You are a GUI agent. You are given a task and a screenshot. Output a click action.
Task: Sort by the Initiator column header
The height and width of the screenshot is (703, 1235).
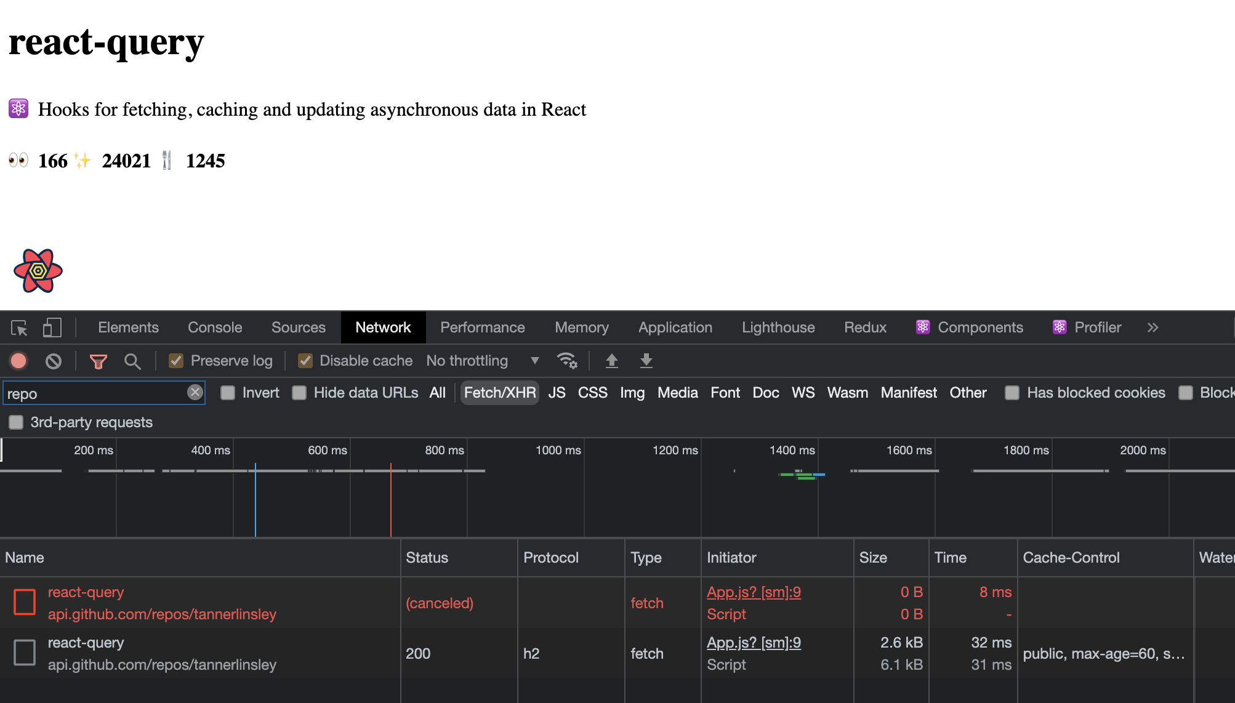[778, 558]
